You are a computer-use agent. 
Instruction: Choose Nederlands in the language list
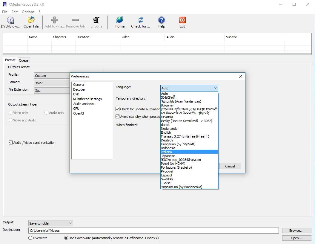[189, 129]
